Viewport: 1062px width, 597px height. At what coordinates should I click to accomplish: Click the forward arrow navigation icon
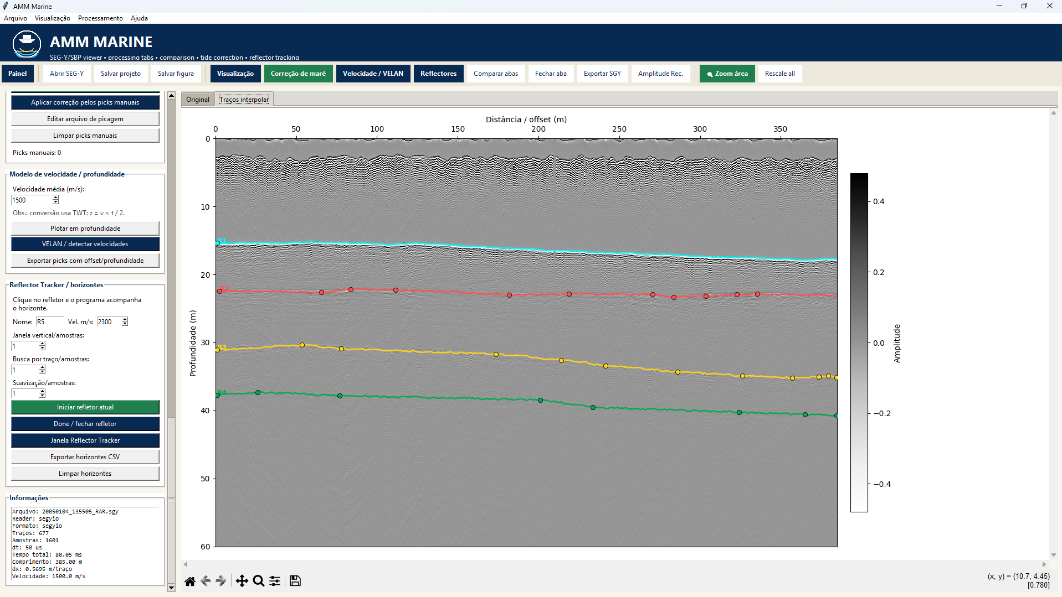tap(221, 581)
